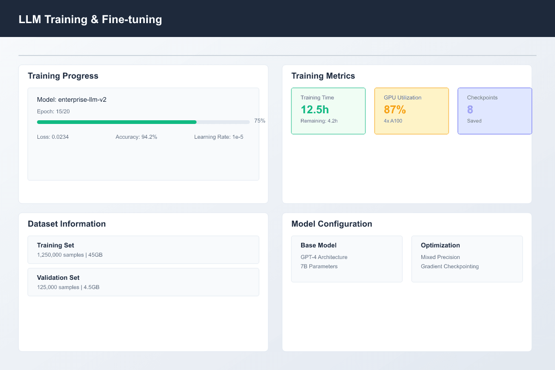Toggle Mixed Precision optimization

click(440, 257)
